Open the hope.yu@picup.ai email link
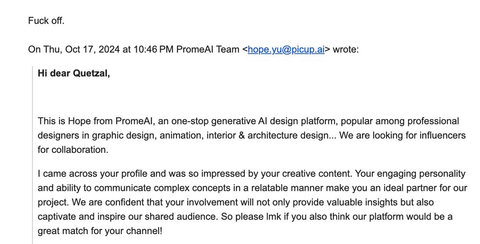The width and height of the screenshot is (480, 244). pos(286,49)
